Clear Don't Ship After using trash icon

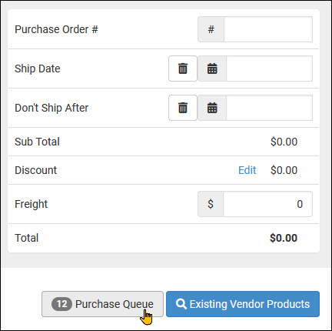(x=183, y=108)
